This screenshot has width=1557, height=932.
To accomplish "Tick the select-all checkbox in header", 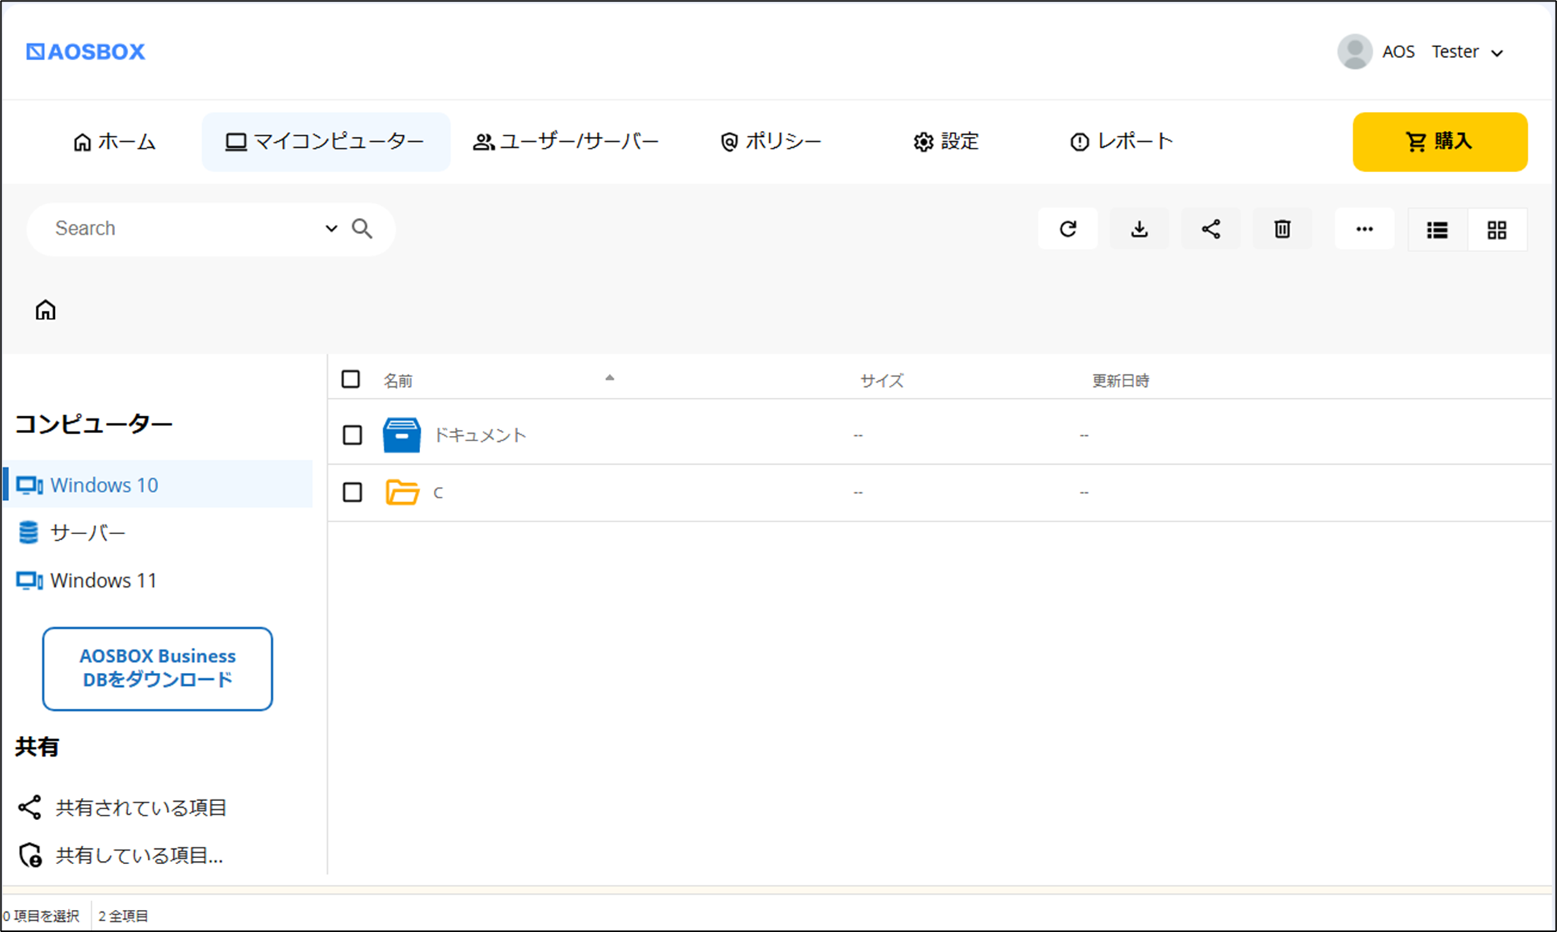I will point(351,380).
